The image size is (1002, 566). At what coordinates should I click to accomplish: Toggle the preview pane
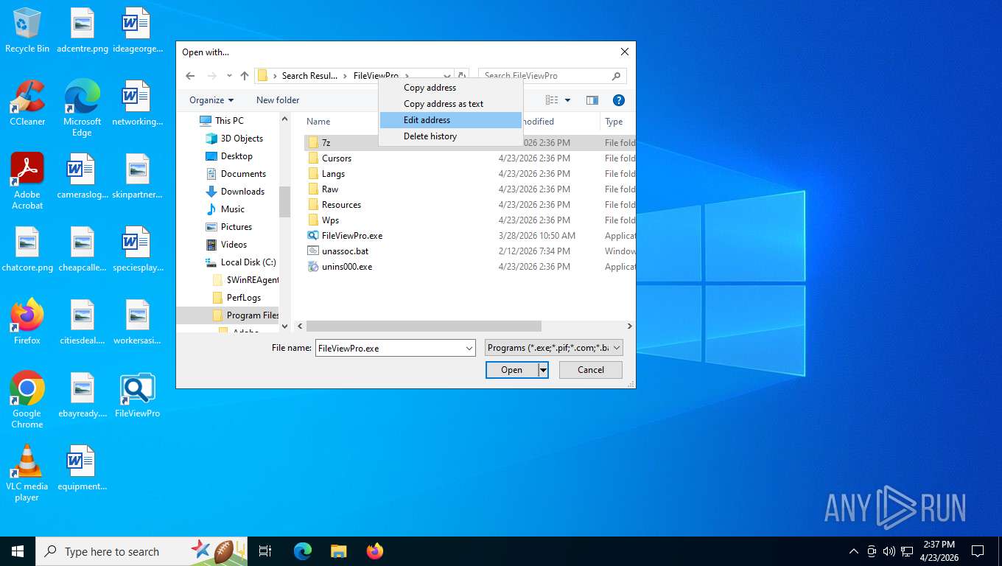pyautogui.click(x=592, y=100)
